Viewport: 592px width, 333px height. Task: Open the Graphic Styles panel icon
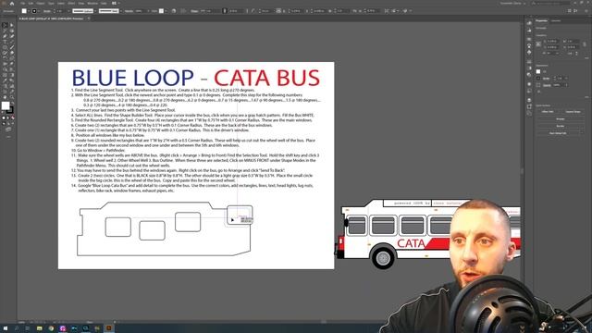coord(529,91)
